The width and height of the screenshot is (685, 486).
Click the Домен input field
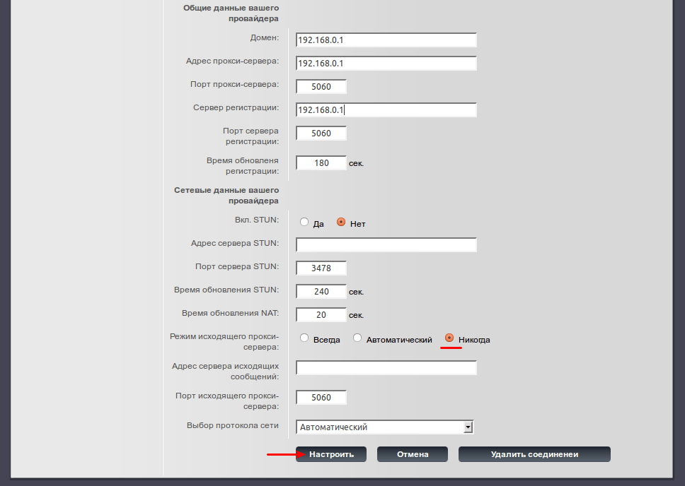pos(386,40)
